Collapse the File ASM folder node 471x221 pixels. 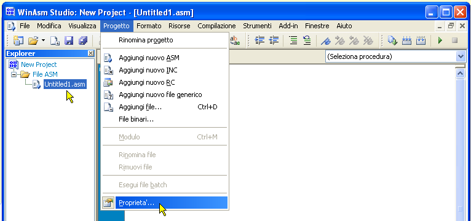click(14, 74)
